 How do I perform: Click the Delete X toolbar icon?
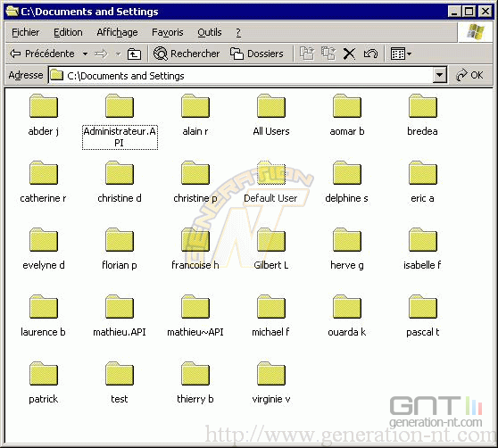(x=349, y=54)
